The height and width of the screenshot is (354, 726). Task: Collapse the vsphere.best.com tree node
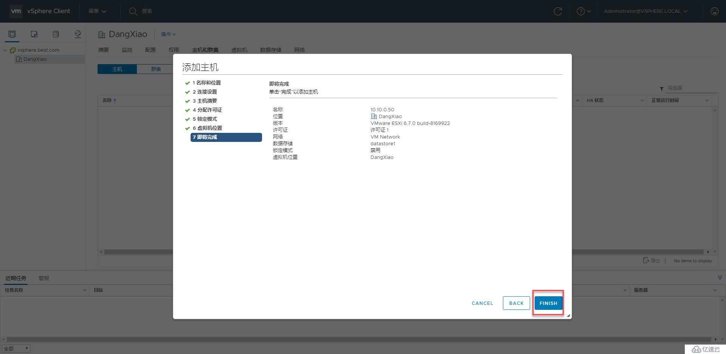(5, 50)
